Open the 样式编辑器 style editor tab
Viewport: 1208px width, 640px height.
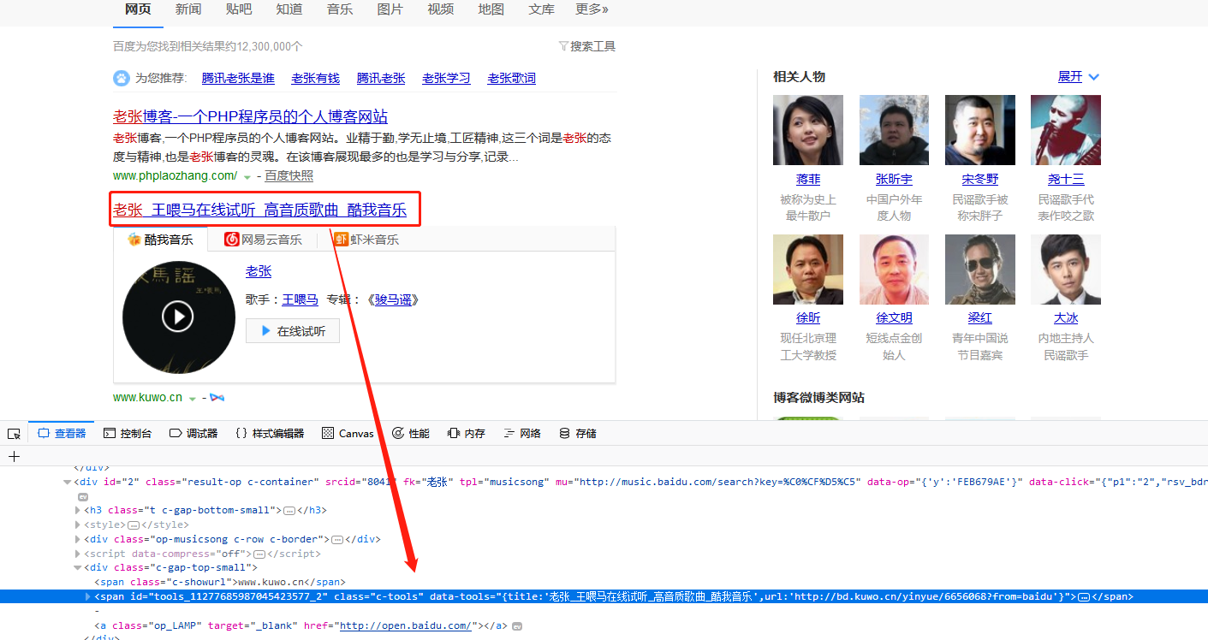(x=270, y=434)
